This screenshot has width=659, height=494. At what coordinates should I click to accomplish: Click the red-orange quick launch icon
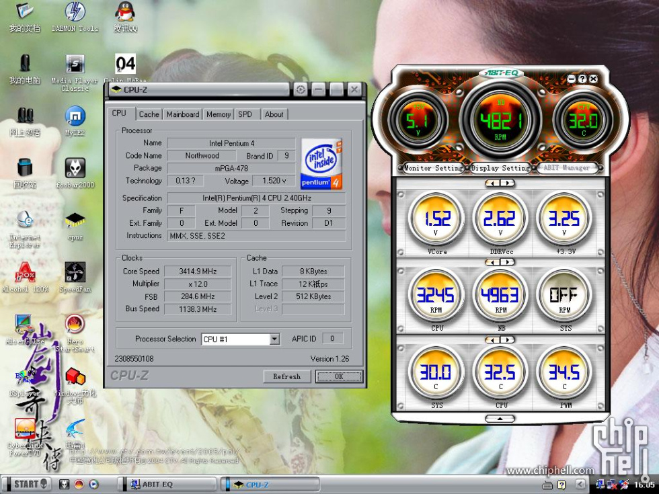[79, 485]
